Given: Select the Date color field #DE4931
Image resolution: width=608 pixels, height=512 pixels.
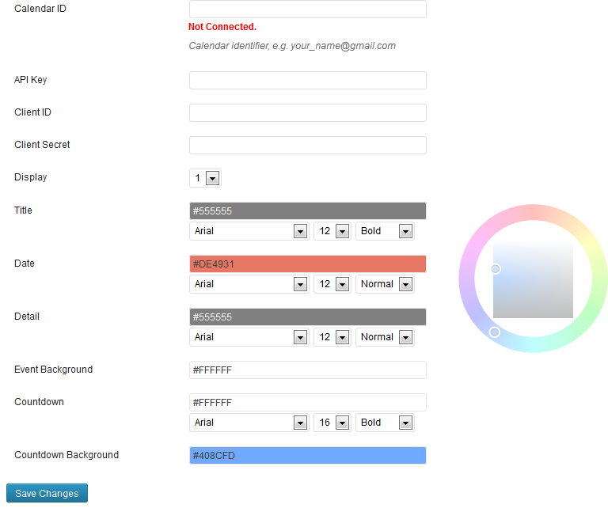Looking at the screenshot, I should tap(307, 264).
